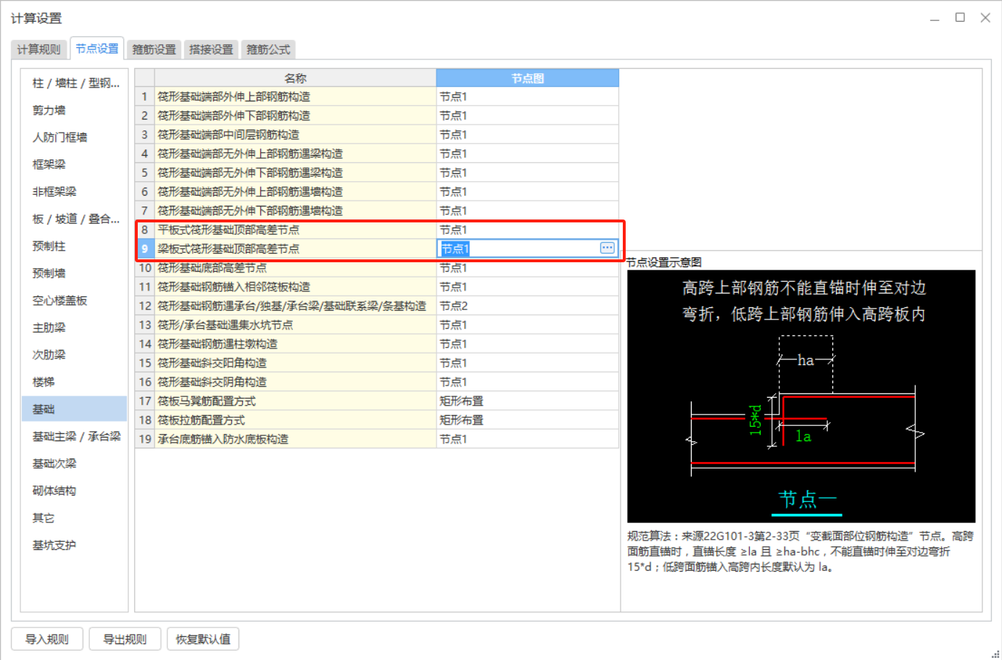Screen dimensions: 1002x660
Task: Select the 人防门框墙 category
Action: pos(75,137)
